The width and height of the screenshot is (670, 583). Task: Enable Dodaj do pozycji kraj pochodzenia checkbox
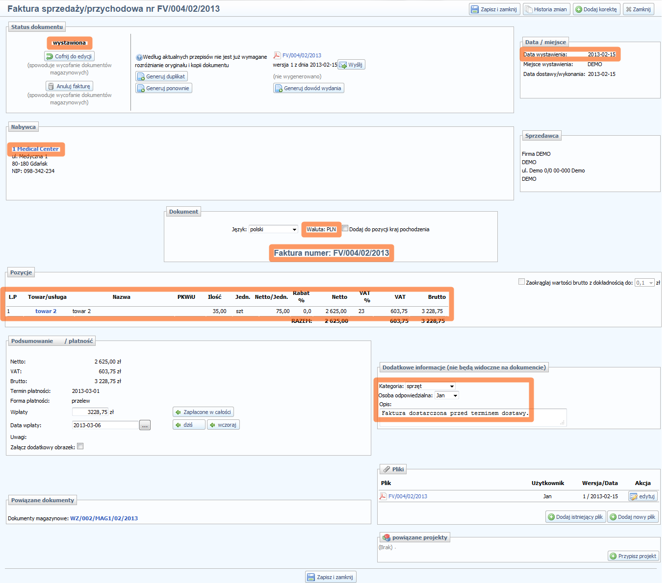[345, 228]
